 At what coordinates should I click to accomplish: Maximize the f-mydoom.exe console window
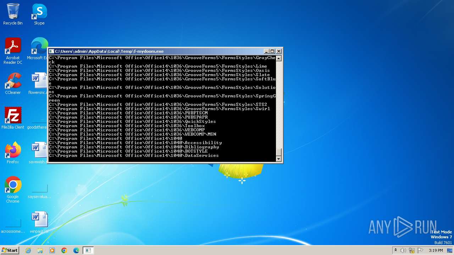pos(272,51)
